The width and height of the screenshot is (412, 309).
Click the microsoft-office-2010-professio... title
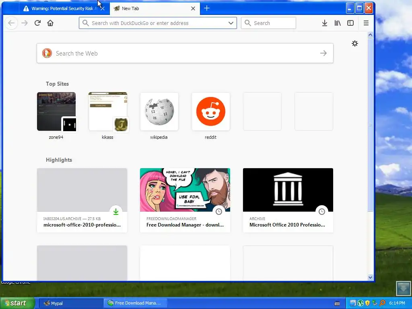coord(82,225)
